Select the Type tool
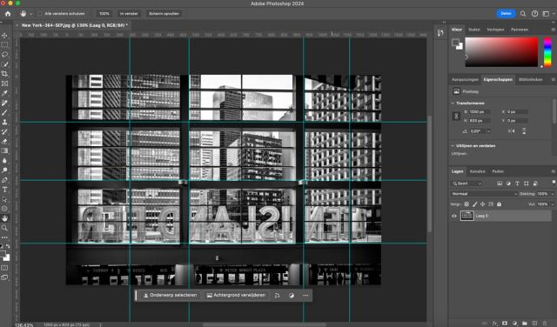The image size is (557, 327). point(4,190)
